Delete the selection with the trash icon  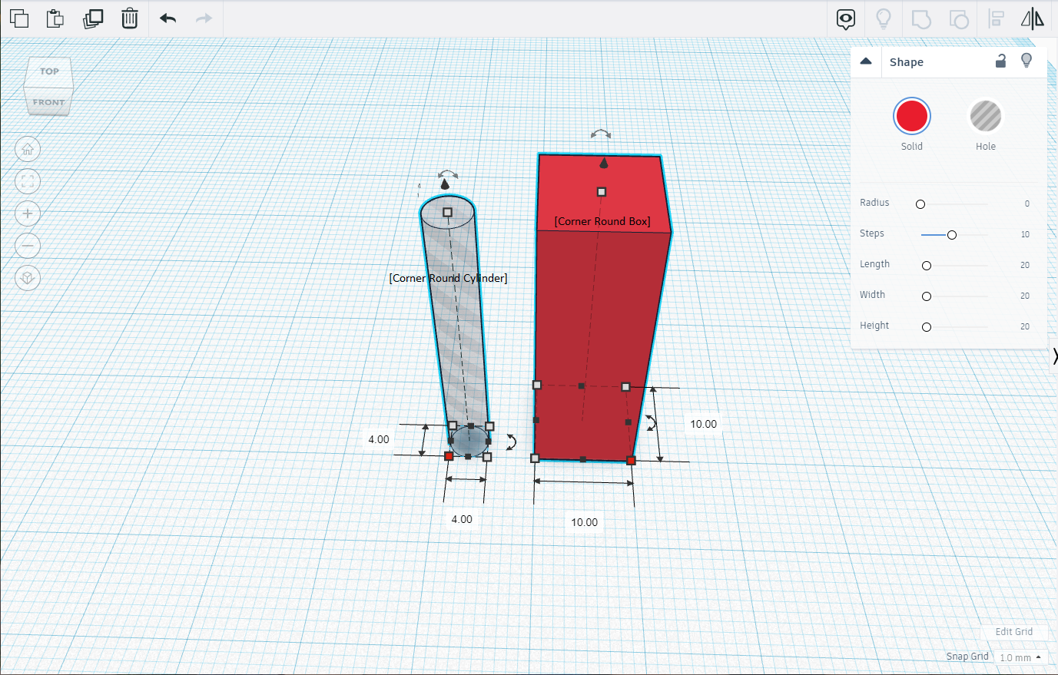tap(129, 18)
